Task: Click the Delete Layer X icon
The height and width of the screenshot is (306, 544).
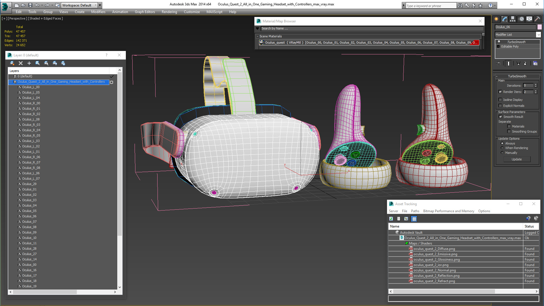Action: (20, 63)
